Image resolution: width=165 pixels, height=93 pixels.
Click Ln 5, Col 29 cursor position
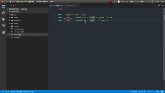133,92
